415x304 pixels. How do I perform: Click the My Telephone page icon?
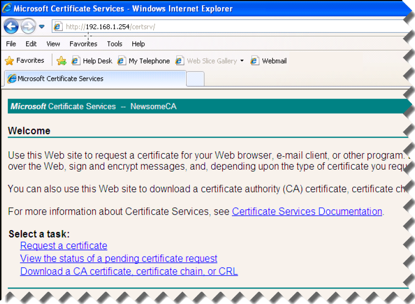pyautogui.click(x=121, y=60)
